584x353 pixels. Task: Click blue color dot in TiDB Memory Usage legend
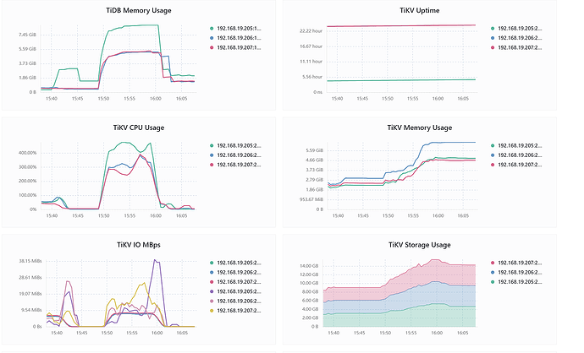click(x=212, y=38)
